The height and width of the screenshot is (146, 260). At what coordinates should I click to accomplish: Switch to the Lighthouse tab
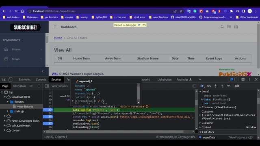164,79
